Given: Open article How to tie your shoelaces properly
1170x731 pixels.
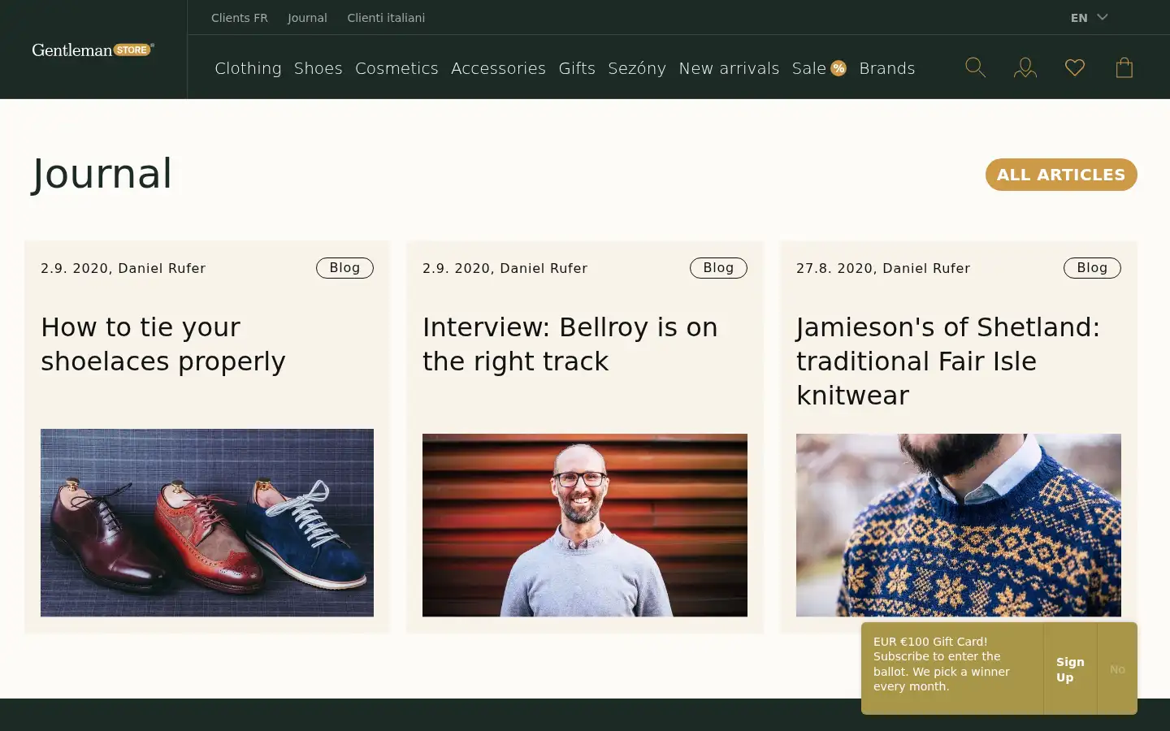Looking at the screenshot, I should 163,344.
